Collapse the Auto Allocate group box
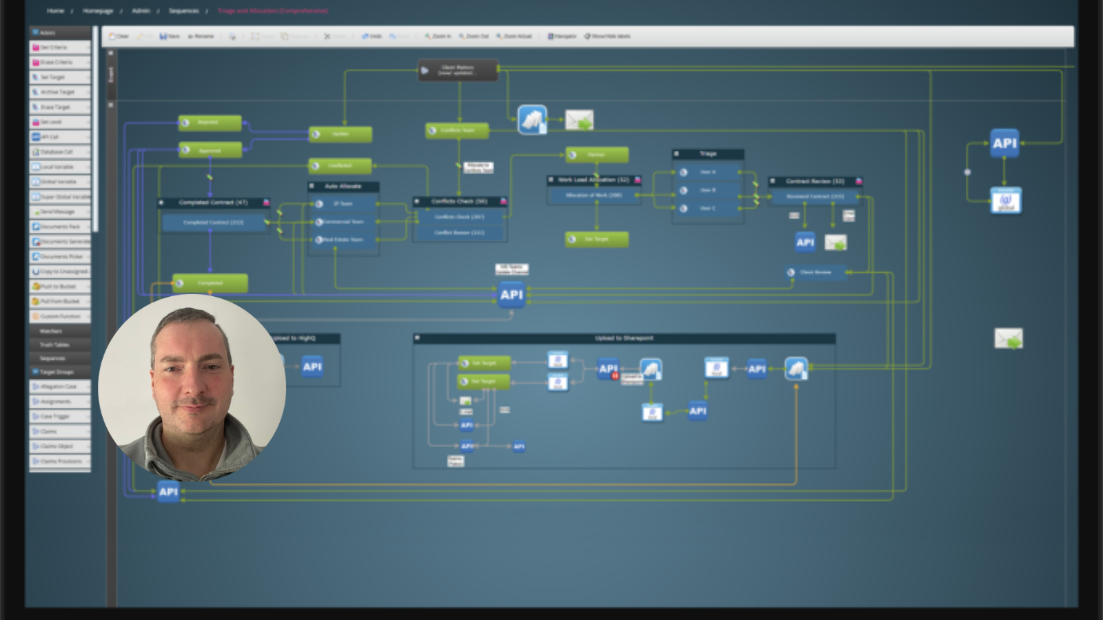Viewport: 1103px width, 620px height. (x=312, y=187)
